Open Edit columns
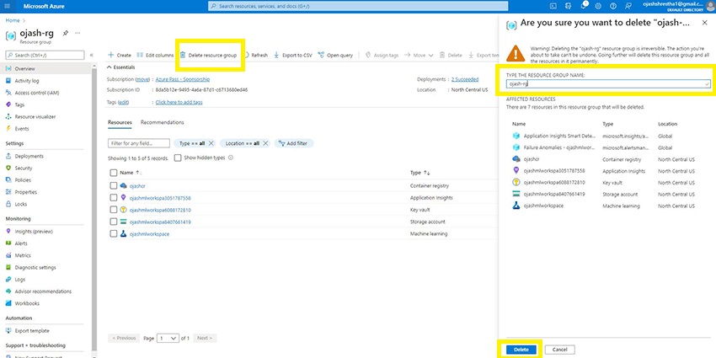Image resolution: width=716 pixels, height=358 pixels. coord(155,56)
